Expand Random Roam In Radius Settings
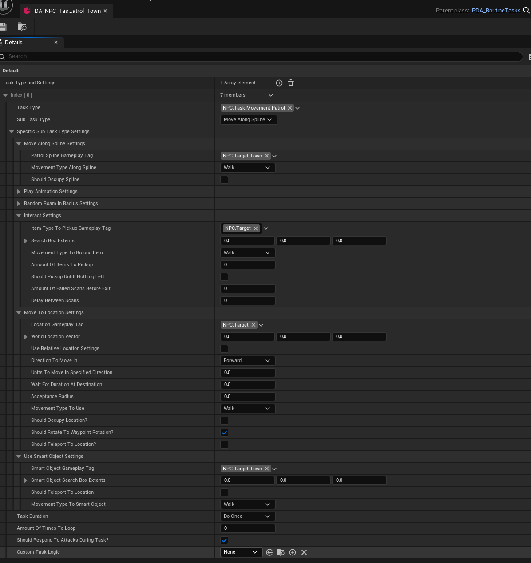 coord(19,204)
